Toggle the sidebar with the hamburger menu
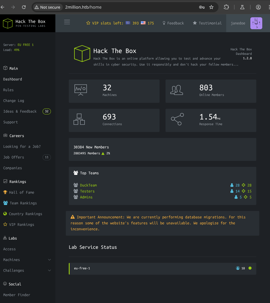Screen dimensions: 270x303 pos(67,22)
